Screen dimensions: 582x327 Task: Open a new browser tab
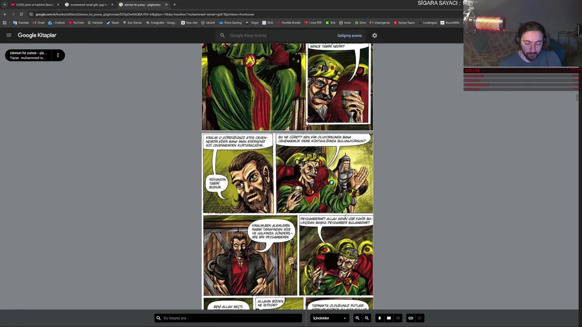coord(175,5)
